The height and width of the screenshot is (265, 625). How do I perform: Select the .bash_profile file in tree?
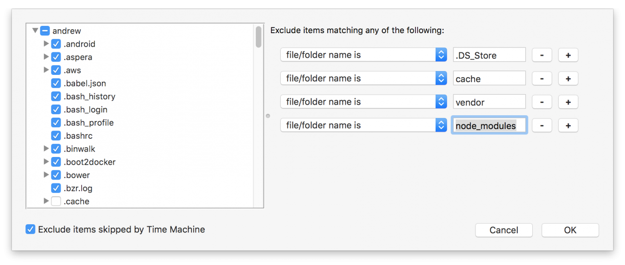(89, 123)
